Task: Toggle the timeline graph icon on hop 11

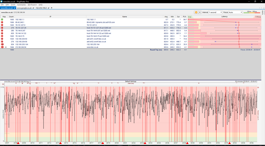Action: click(x=6, y=47)
